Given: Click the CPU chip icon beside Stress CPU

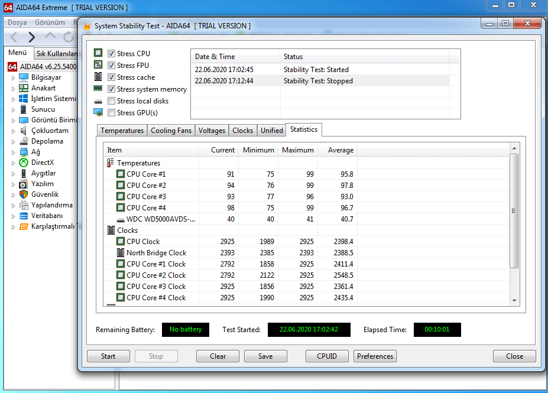Looking at the screenshot, I should coord(98,53).
